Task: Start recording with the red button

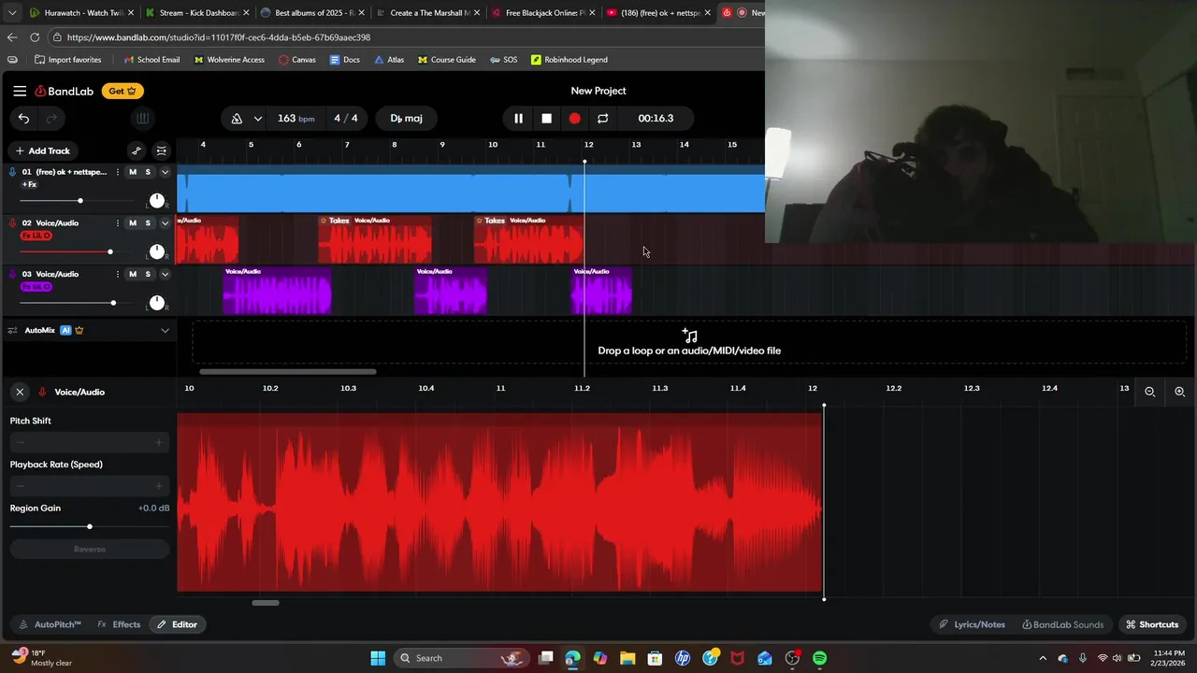Action: pyautogui.click(x=574, y=119)
